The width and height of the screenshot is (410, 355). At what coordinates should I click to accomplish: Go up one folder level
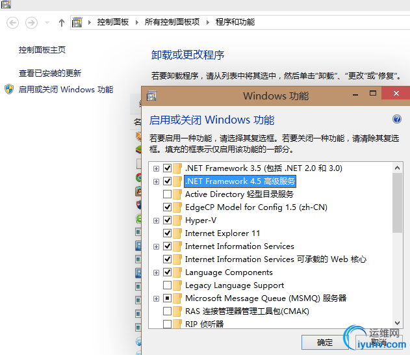pos(62,23)
